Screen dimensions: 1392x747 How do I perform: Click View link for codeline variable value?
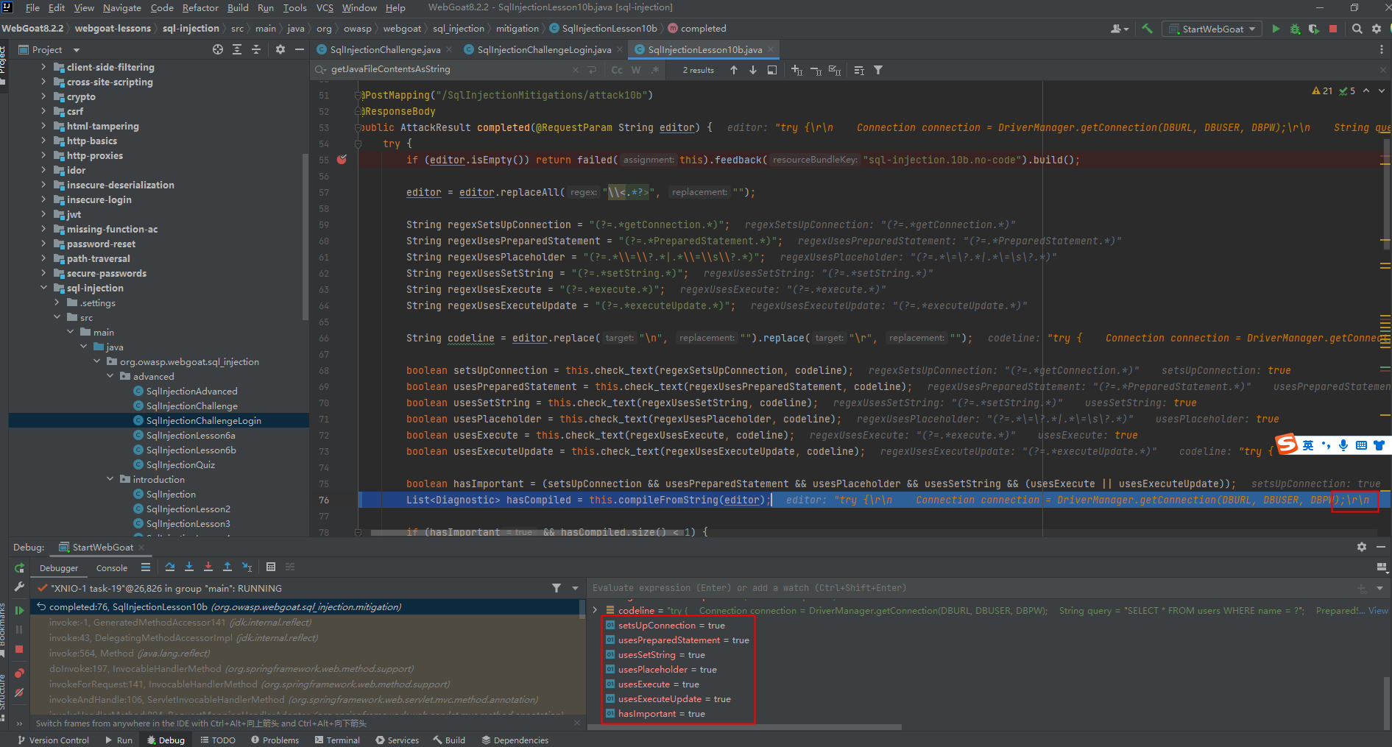(1378, 610)
